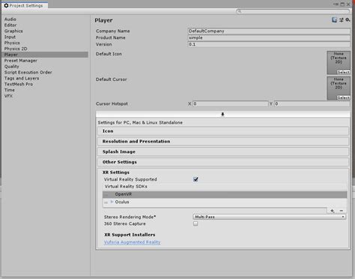Expand the Icon section
Screen dimensions: 355x279
[x=223, y=131]
